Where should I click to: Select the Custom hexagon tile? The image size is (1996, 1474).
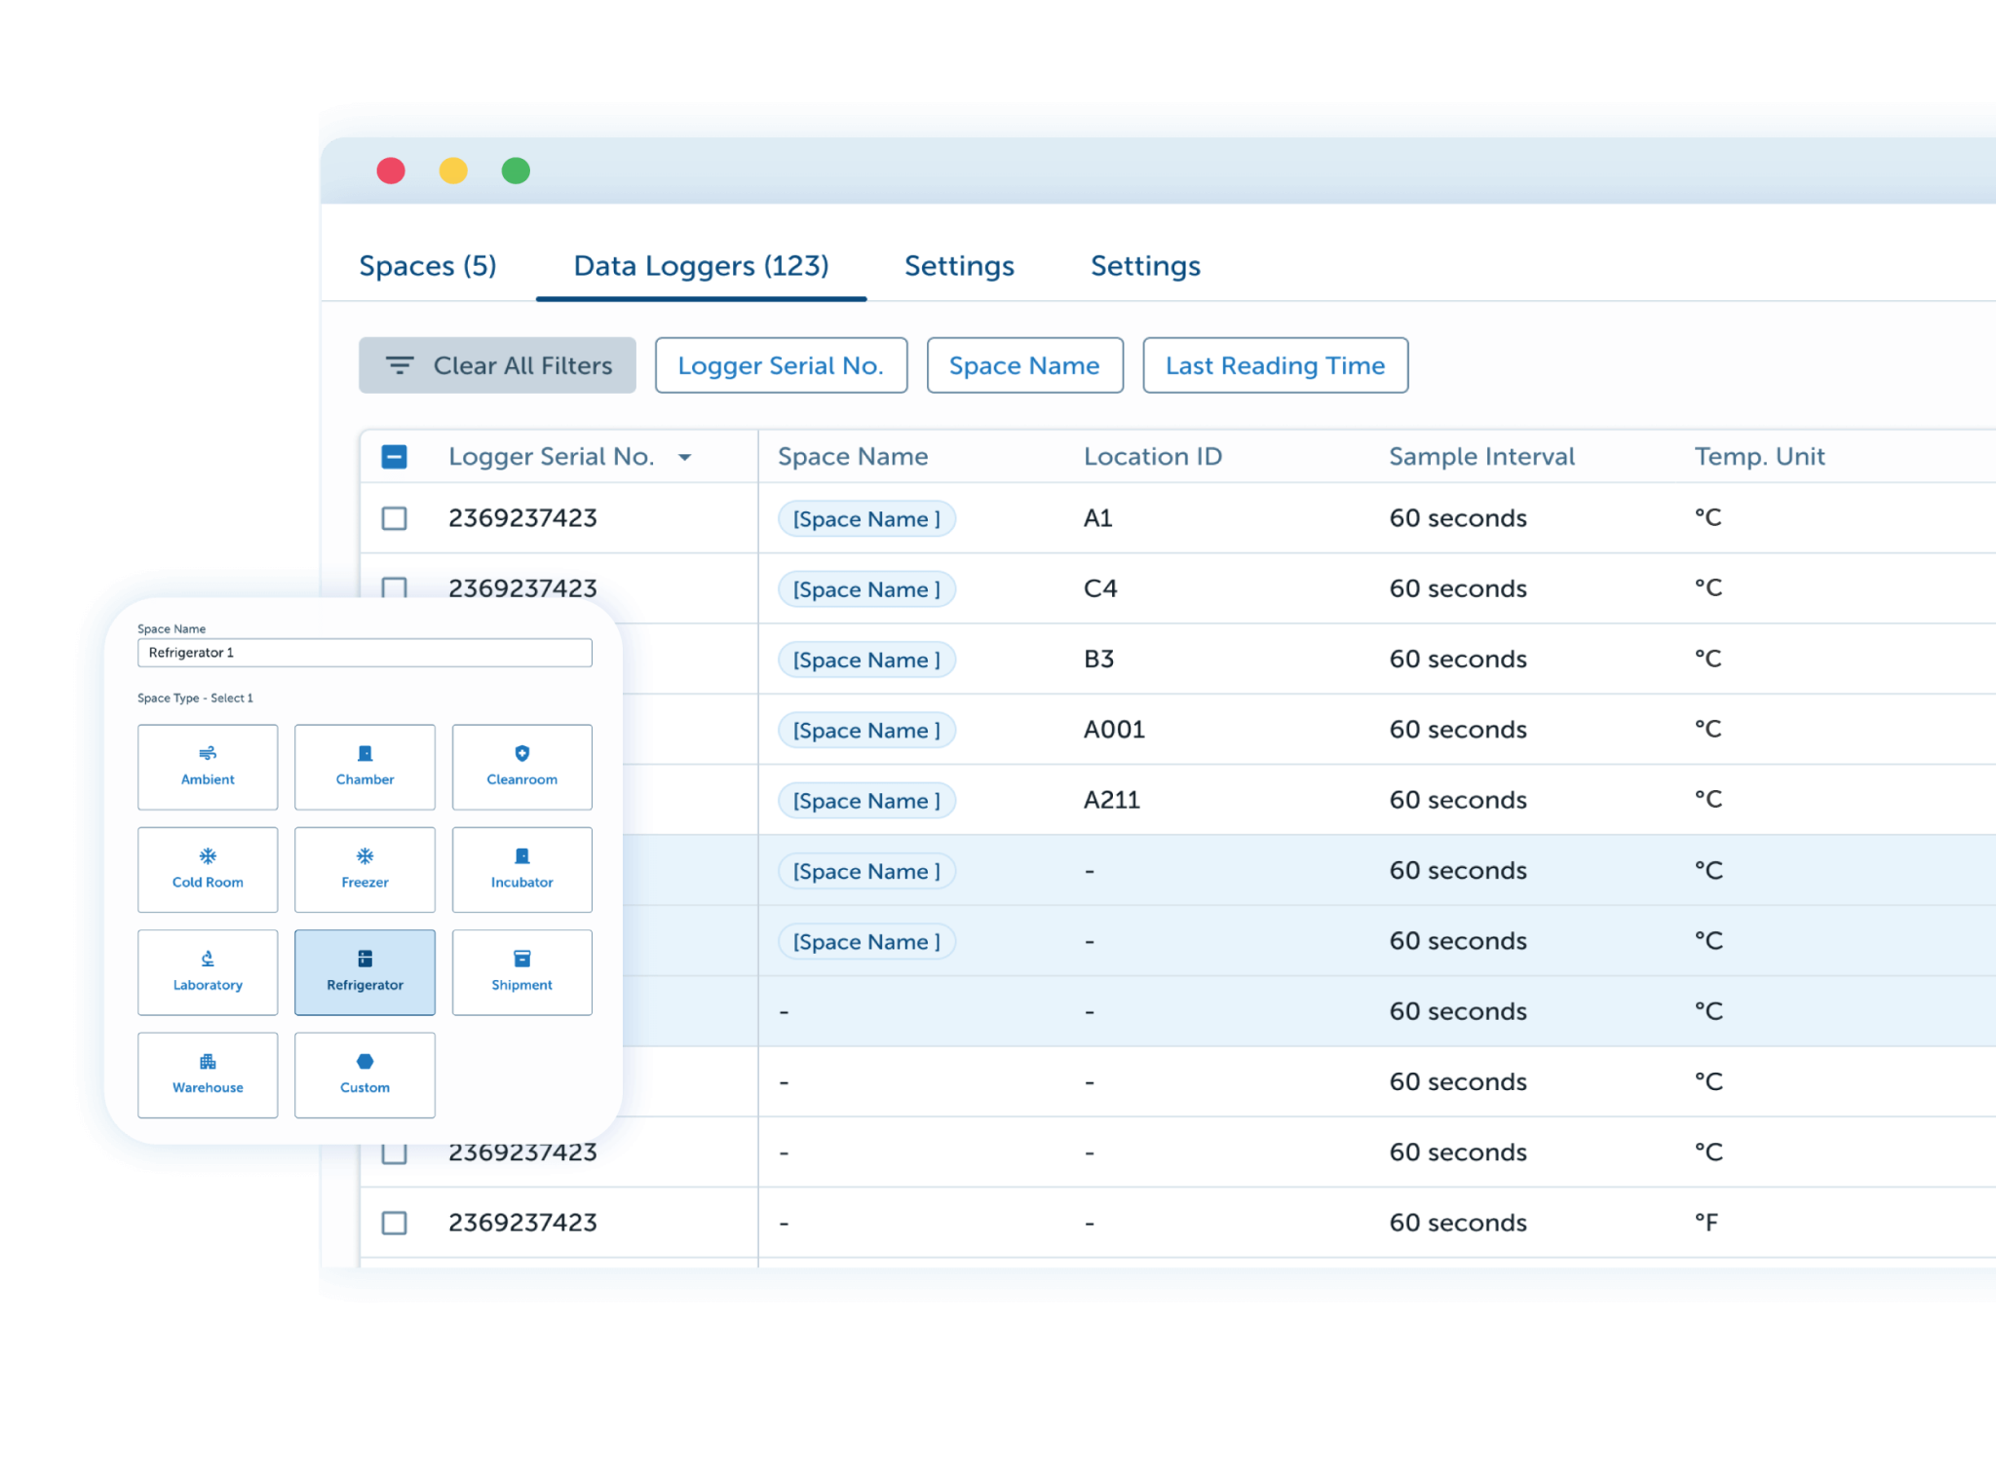(x=365, y=1075)
